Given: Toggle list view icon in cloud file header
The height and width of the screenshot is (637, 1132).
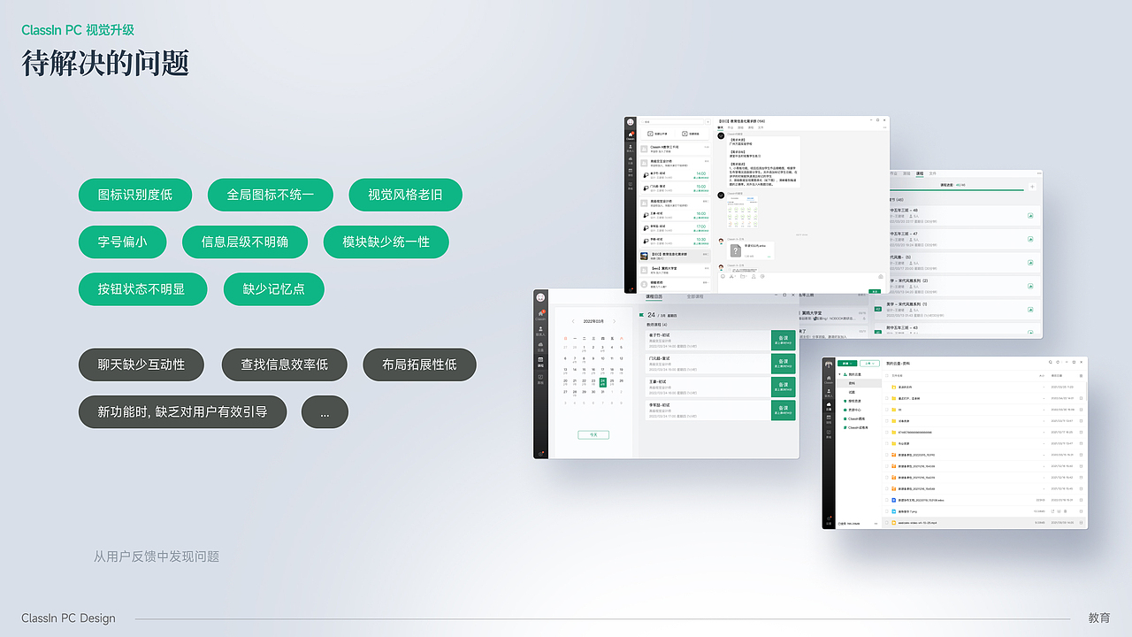Looking at the screenshot, I should [1081, 375].
